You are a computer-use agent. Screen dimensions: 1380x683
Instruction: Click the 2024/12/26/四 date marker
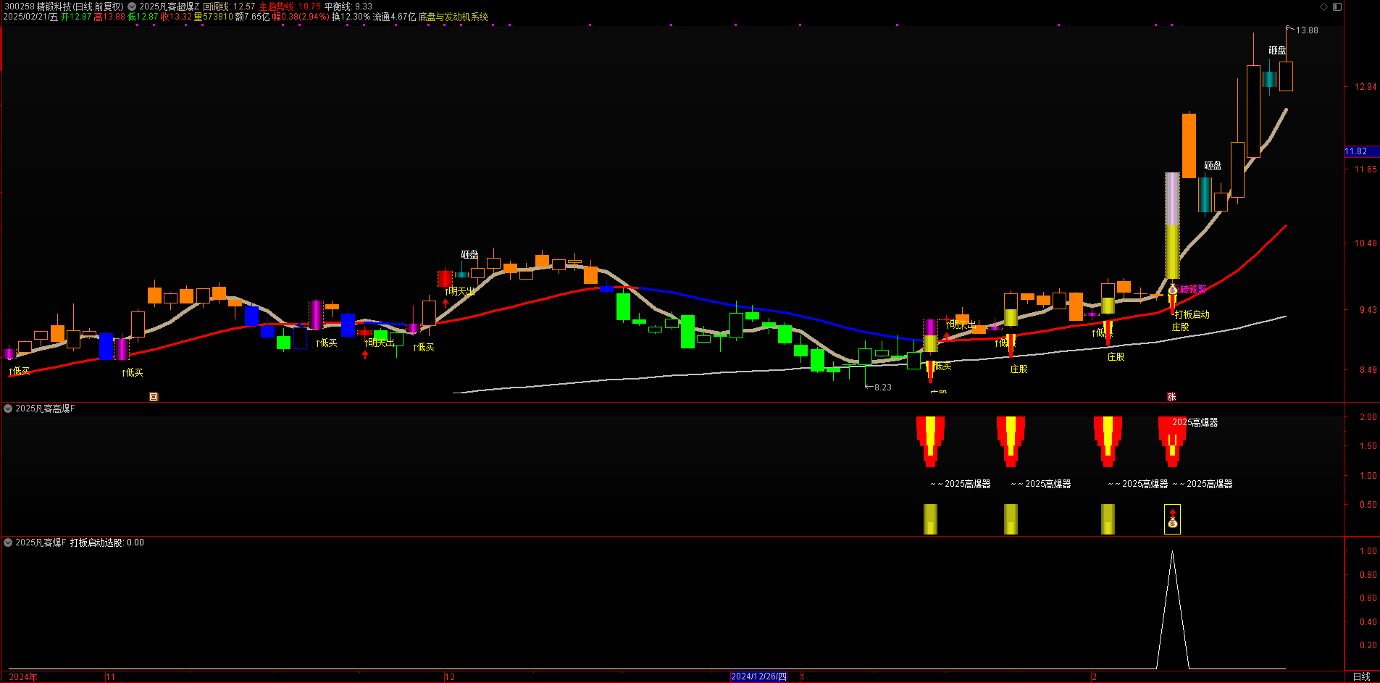click(x=758, y=676)
